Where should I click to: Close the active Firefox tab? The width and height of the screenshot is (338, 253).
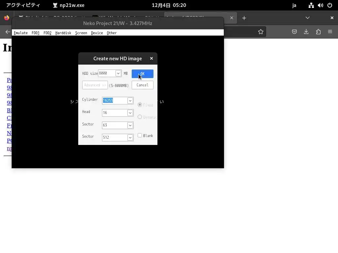tap(231, 18)
